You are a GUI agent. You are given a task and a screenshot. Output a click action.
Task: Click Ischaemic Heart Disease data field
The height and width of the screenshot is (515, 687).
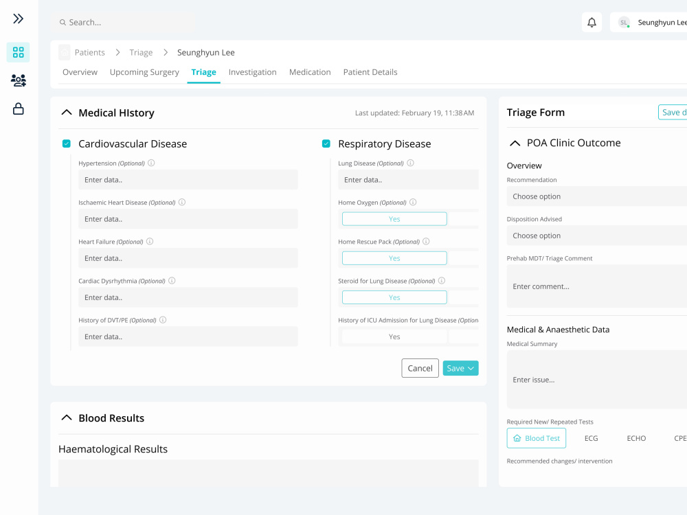[x=188, y=219]
